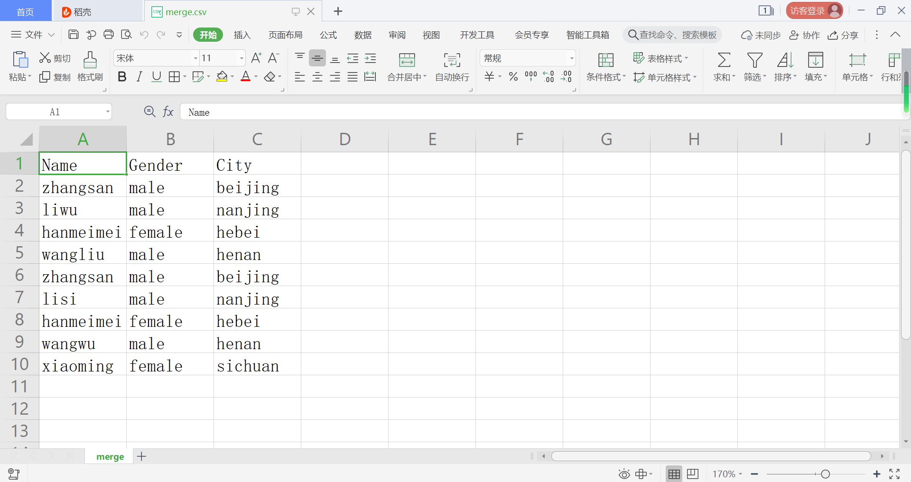Expand the Name Box dropdown arrow
This screenshot has height=482, width=911.
108,112
